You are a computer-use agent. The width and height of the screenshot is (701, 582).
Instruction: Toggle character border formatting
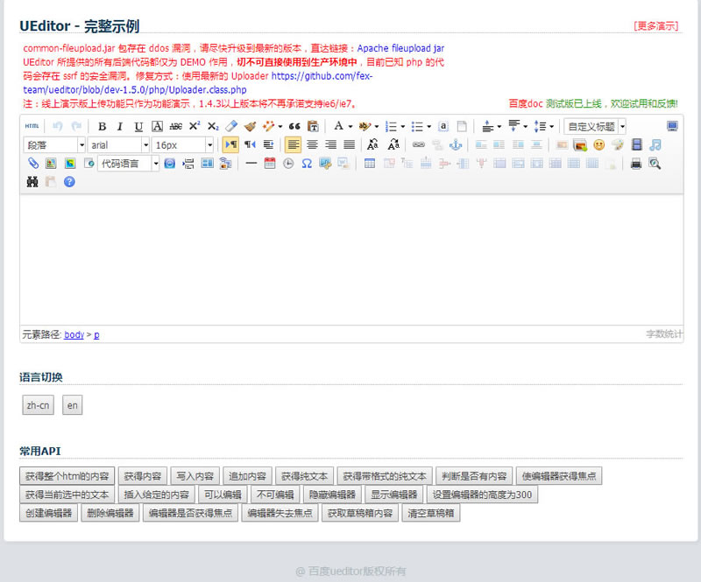coord(157,126)
